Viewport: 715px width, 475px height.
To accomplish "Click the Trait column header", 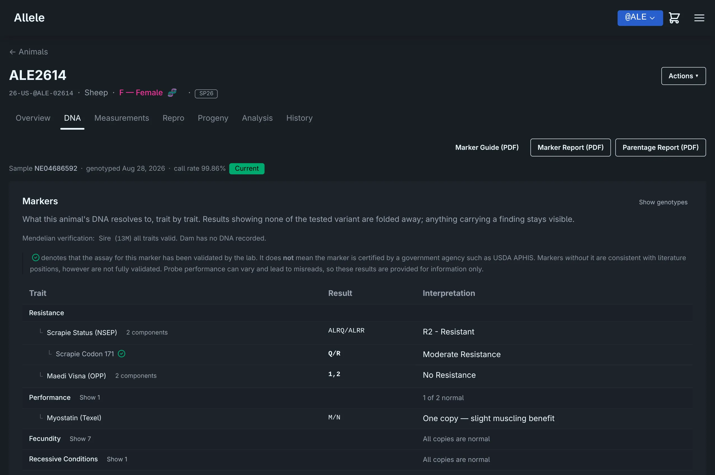I will (x=37, y=293).
